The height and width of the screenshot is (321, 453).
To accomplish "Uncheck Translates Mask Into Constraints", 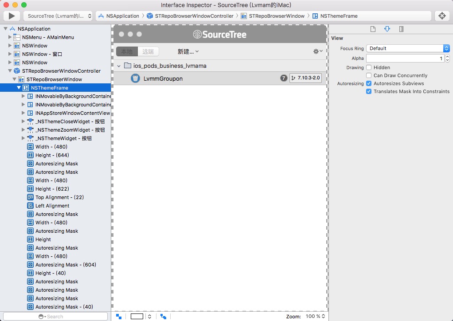I will pyautogui.click(x=369, y=91).
